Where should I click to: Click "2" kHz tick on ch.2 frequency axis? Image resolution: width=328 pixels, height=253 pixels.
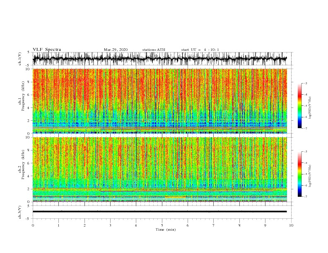tap(29, 189)
